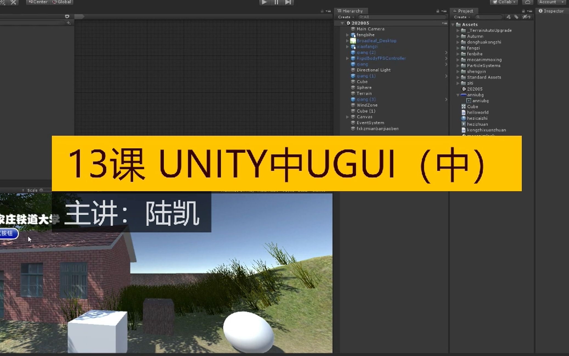Viewport: 569px width, 356px height.
Task: Toggle the Center pivot mode
Action: 38,2
